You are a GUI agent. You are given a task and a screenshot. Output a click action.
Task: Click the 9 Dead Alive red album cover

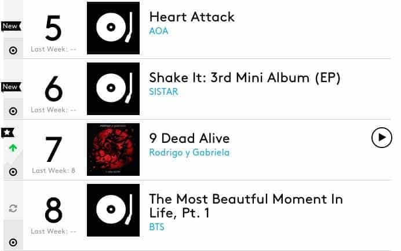(x=113, y=149)
